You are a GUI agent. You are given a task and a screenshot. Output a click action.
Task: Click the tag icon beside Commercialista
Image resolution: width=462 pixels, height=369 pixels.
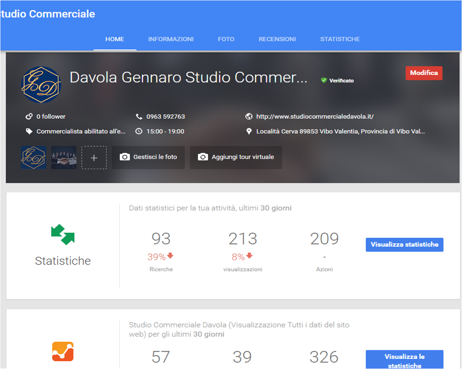(x=29, y=131)
